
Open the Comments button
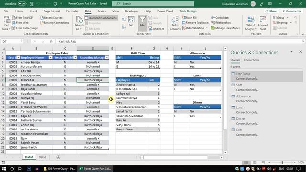tap(292, 11)
